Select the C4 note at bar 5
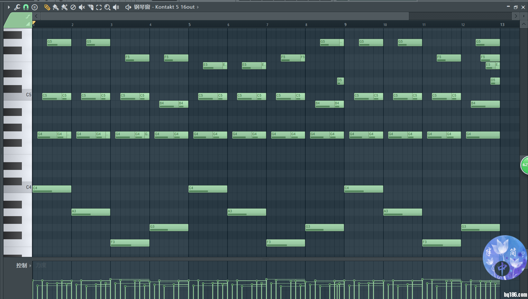 (x=208, y=189)
